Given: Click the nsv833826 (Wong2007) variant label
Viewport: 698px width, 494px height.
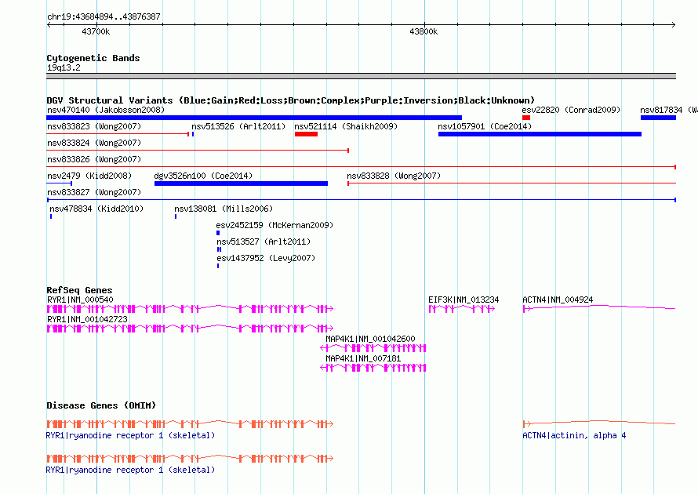Looking at the screenshot, I should (x=94, y=159).
